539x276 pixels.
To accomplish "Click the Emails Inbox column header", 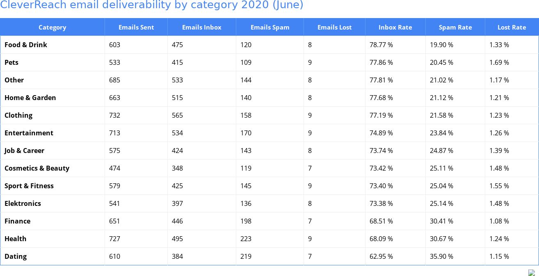I will (201, 27).
